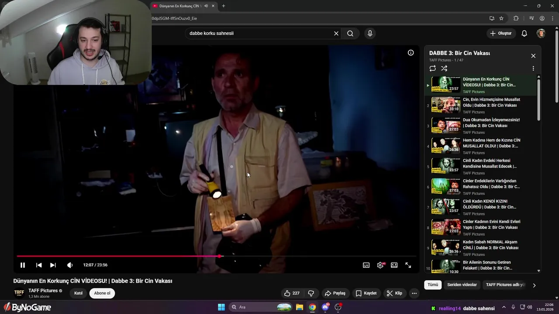The height and width of the screenshot is (314, 559).
Task: Open more actions ellipsis under video
Action: pyautogui.click(x=414, y=293)
